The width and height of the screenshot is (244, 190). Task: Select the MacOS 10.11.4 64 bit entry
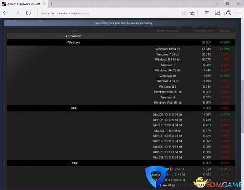168,125
